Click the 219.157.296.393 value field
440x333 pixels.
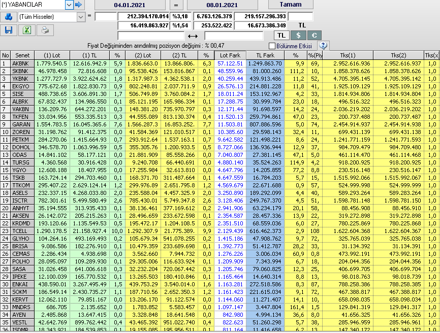click(261, 17)
